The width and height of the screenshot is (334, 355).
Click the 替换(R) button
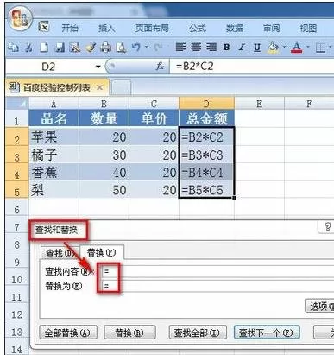129,333
